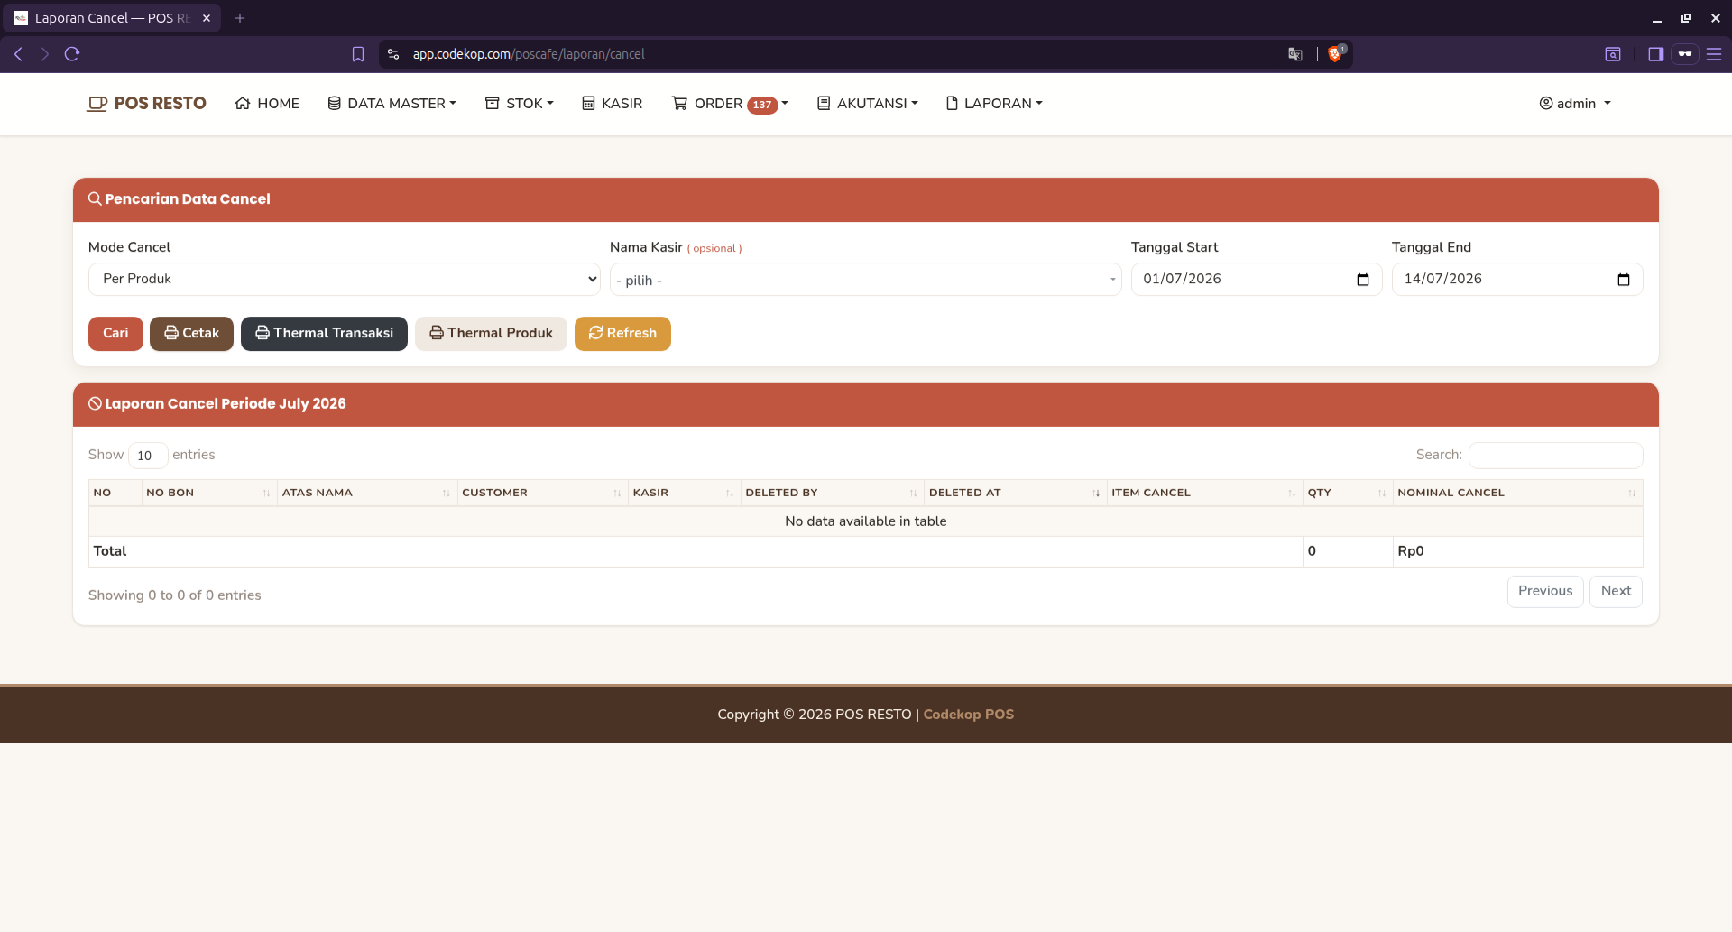Open the KASIR page
Viewport: 1732px width, 932px height.
point(612,104)
